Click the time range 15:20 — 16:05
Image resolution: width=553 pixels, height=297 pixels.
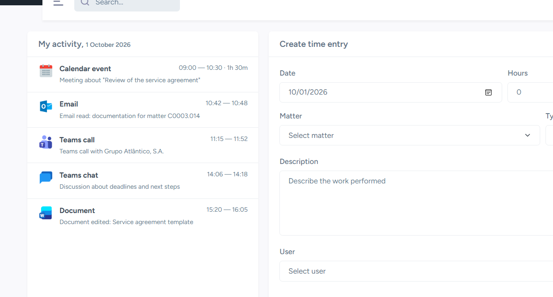coord(227,209)
